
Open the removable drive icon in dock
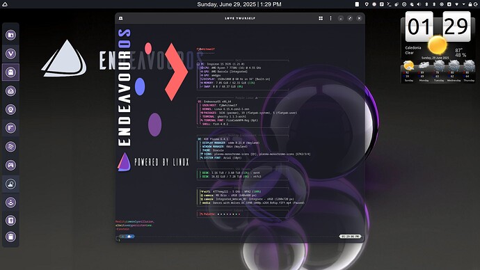coord(10,221)
